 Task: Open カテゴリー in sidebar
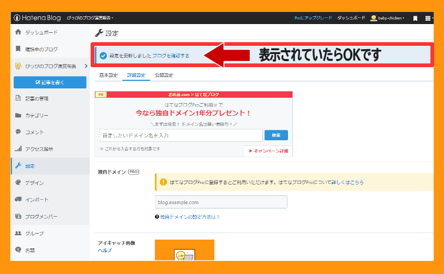tap(37, 115)
